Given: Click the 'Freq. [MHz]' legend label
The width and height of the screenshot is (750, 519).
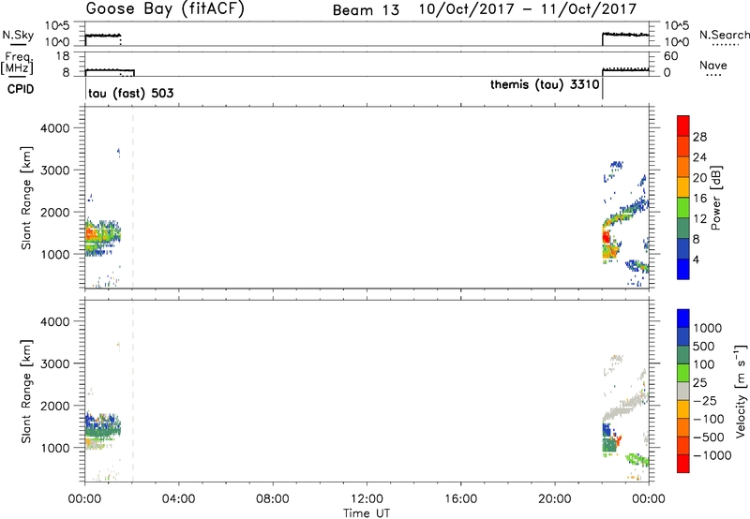Looking at the screenshot, I should [18, 64].
